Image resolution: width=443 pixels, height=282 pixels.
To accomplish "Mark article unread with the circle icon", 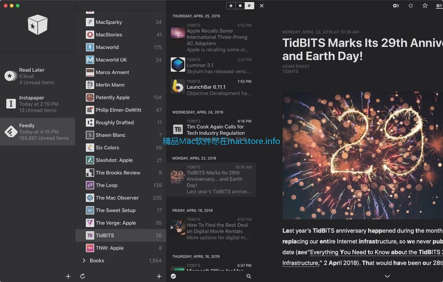I will (411, 6).
